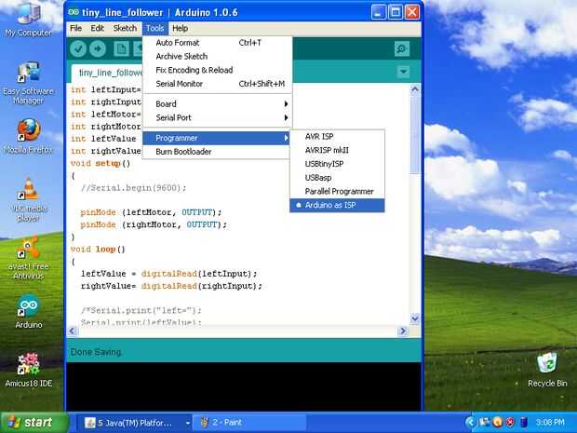Select USBtinyISP programmer
The width and height of the screenshot is (577, 433).
tap(337, 164)
